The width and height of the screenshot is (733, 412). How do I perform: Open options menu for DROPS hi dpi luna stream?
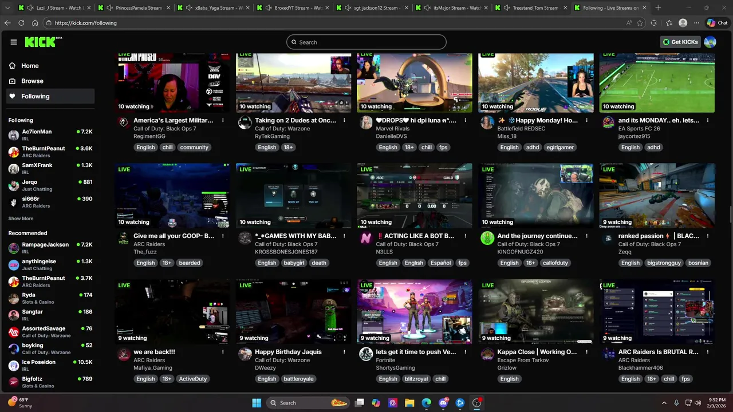[x=466, y=121]
